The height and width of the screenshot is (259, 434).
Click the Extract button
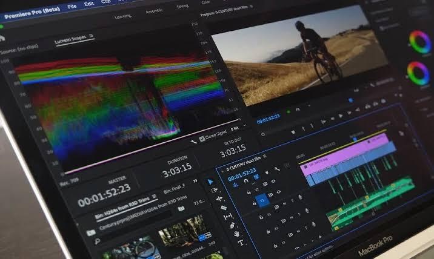click(x=376, y=103)
